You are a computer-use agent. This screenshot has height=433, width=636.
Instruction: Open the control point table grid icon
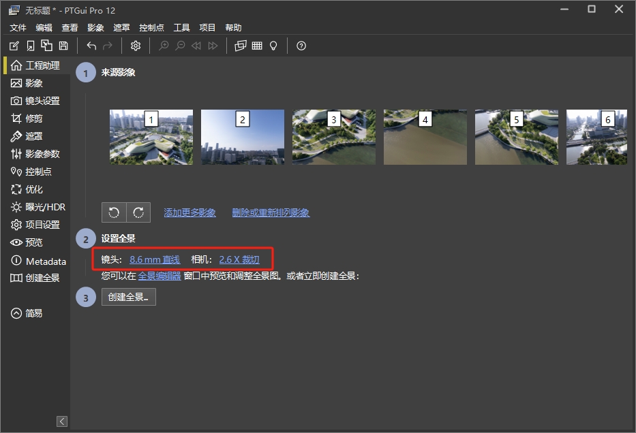[257, 46]
